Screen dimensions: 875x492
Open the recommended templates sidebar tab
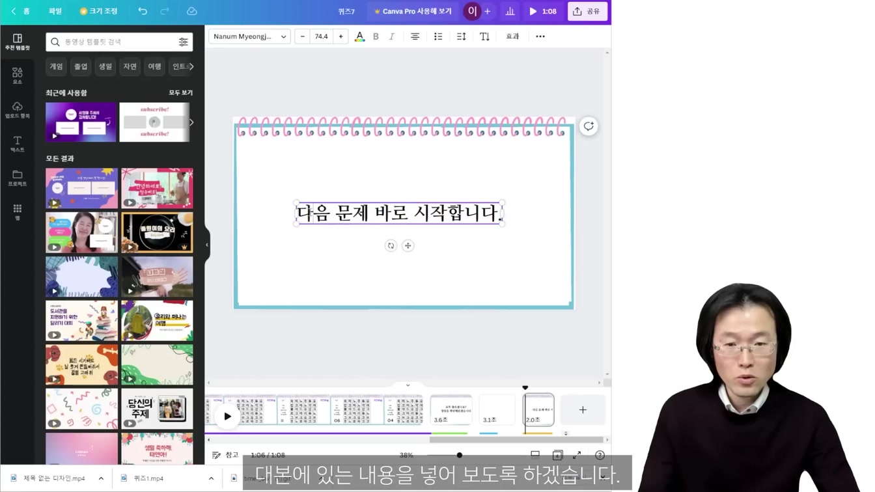(x=18, y=42)
